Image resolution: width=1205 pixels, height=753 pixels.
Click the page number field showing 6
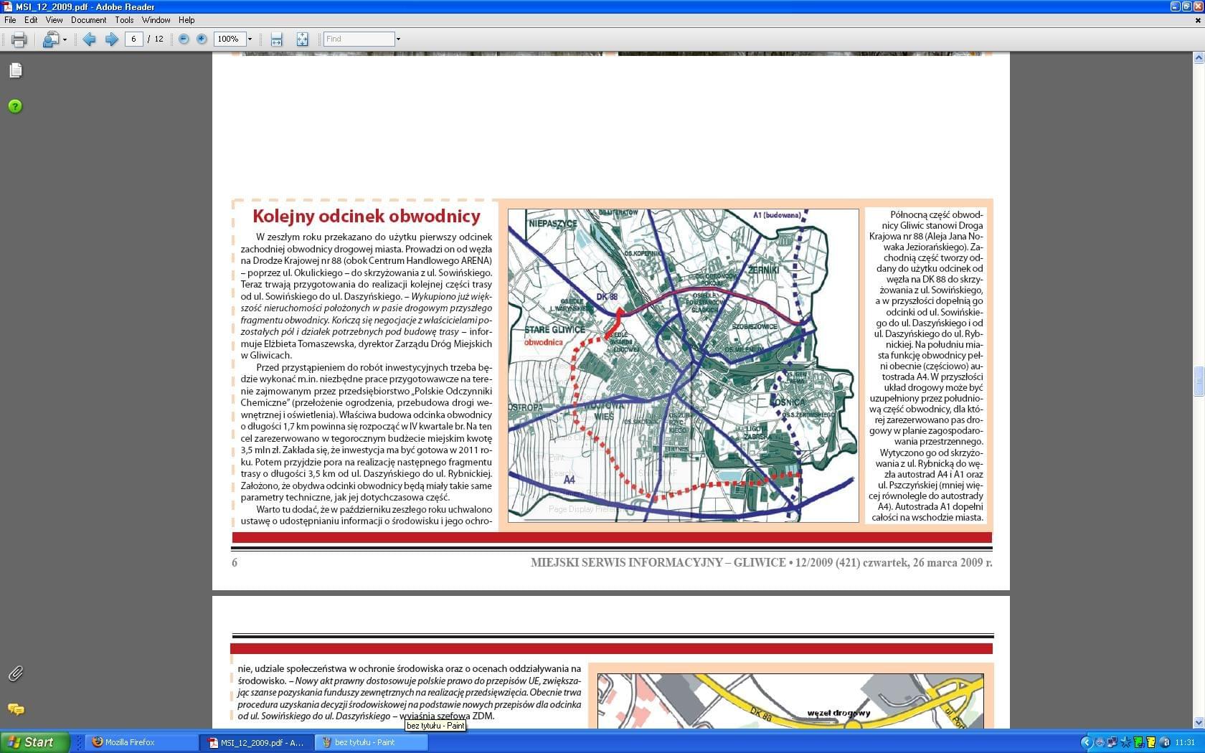(134, 39)
